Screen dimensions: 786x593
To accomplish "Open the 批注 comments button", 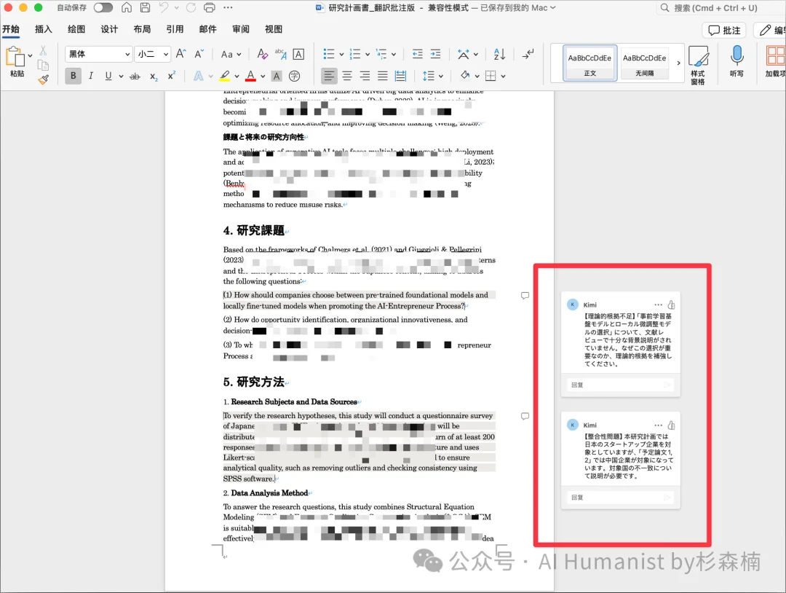I will click(x=723, y=30).
